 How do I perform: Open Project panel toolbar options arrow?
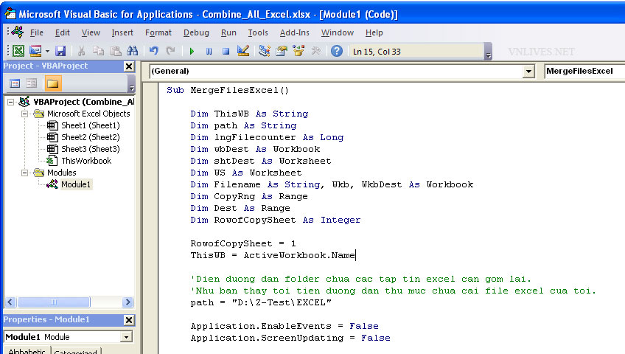[131, 83]
